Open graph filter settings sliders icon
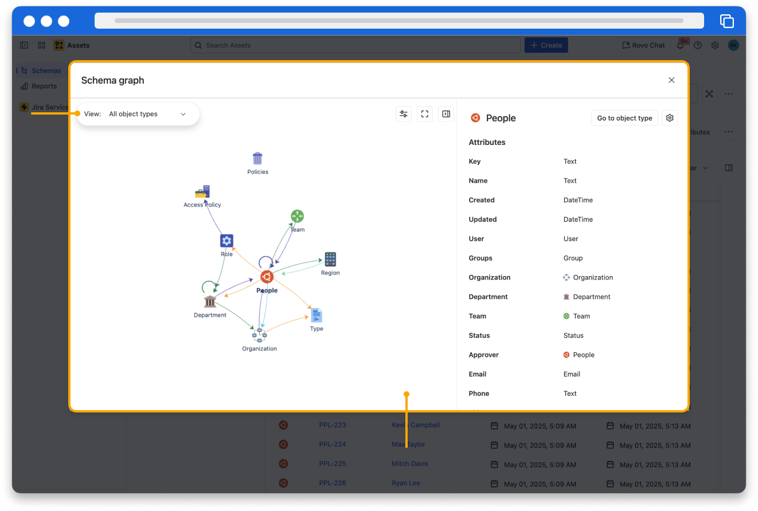Image resolution: width=758 pixels, height=511 pixels. coord(404,114)
